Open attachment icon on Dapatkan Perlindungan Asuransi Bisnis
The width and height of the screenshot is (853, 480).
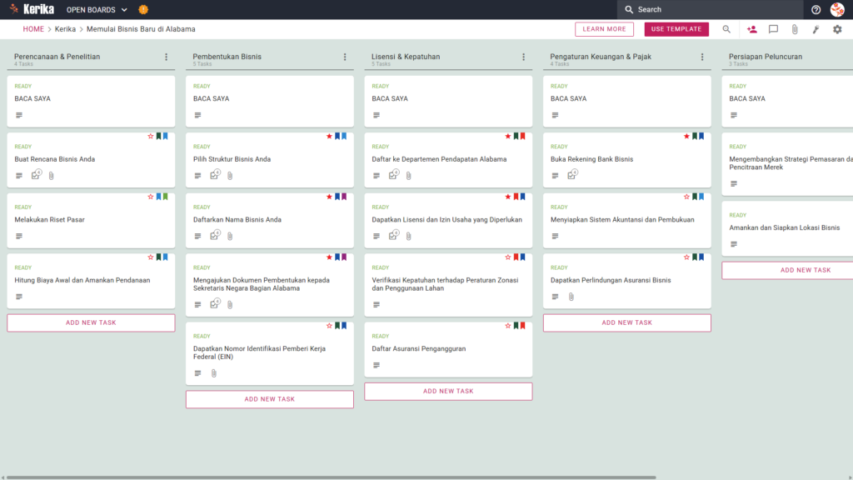[571, 297]
